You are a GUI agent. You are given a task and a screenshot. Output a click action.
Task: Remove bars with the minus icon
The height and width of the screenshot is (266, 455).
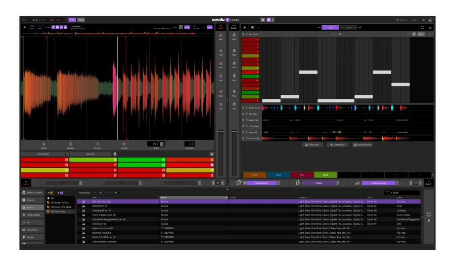point(319,28)
